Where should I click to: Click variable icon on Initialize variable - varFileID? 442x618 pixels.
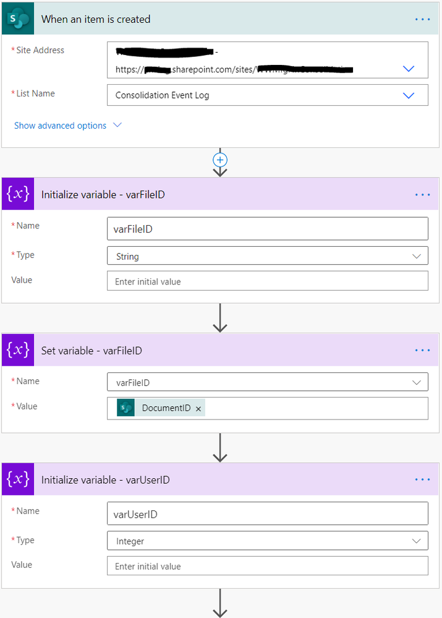(18, 194)
